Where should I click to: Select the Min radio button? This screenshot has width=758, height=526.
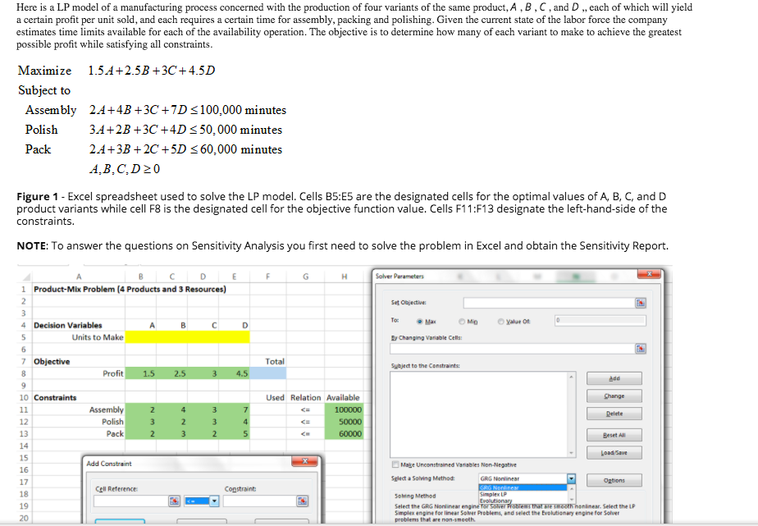461,321
